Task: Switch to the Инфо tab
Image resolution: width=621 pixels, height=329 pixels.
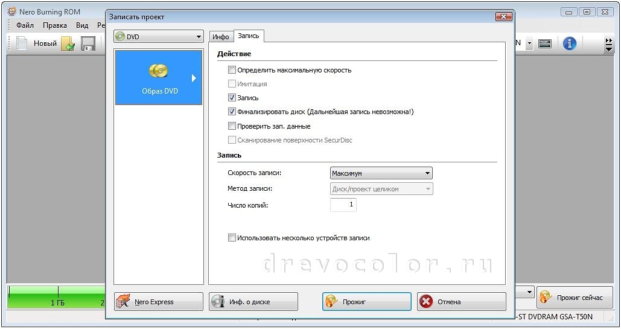Action: pyautogui.click(x=221, y=37)
